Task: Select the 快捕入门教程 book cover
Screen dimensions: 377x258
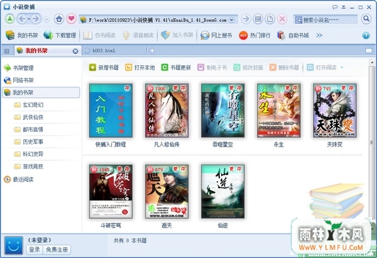Action: pos(111,110)
